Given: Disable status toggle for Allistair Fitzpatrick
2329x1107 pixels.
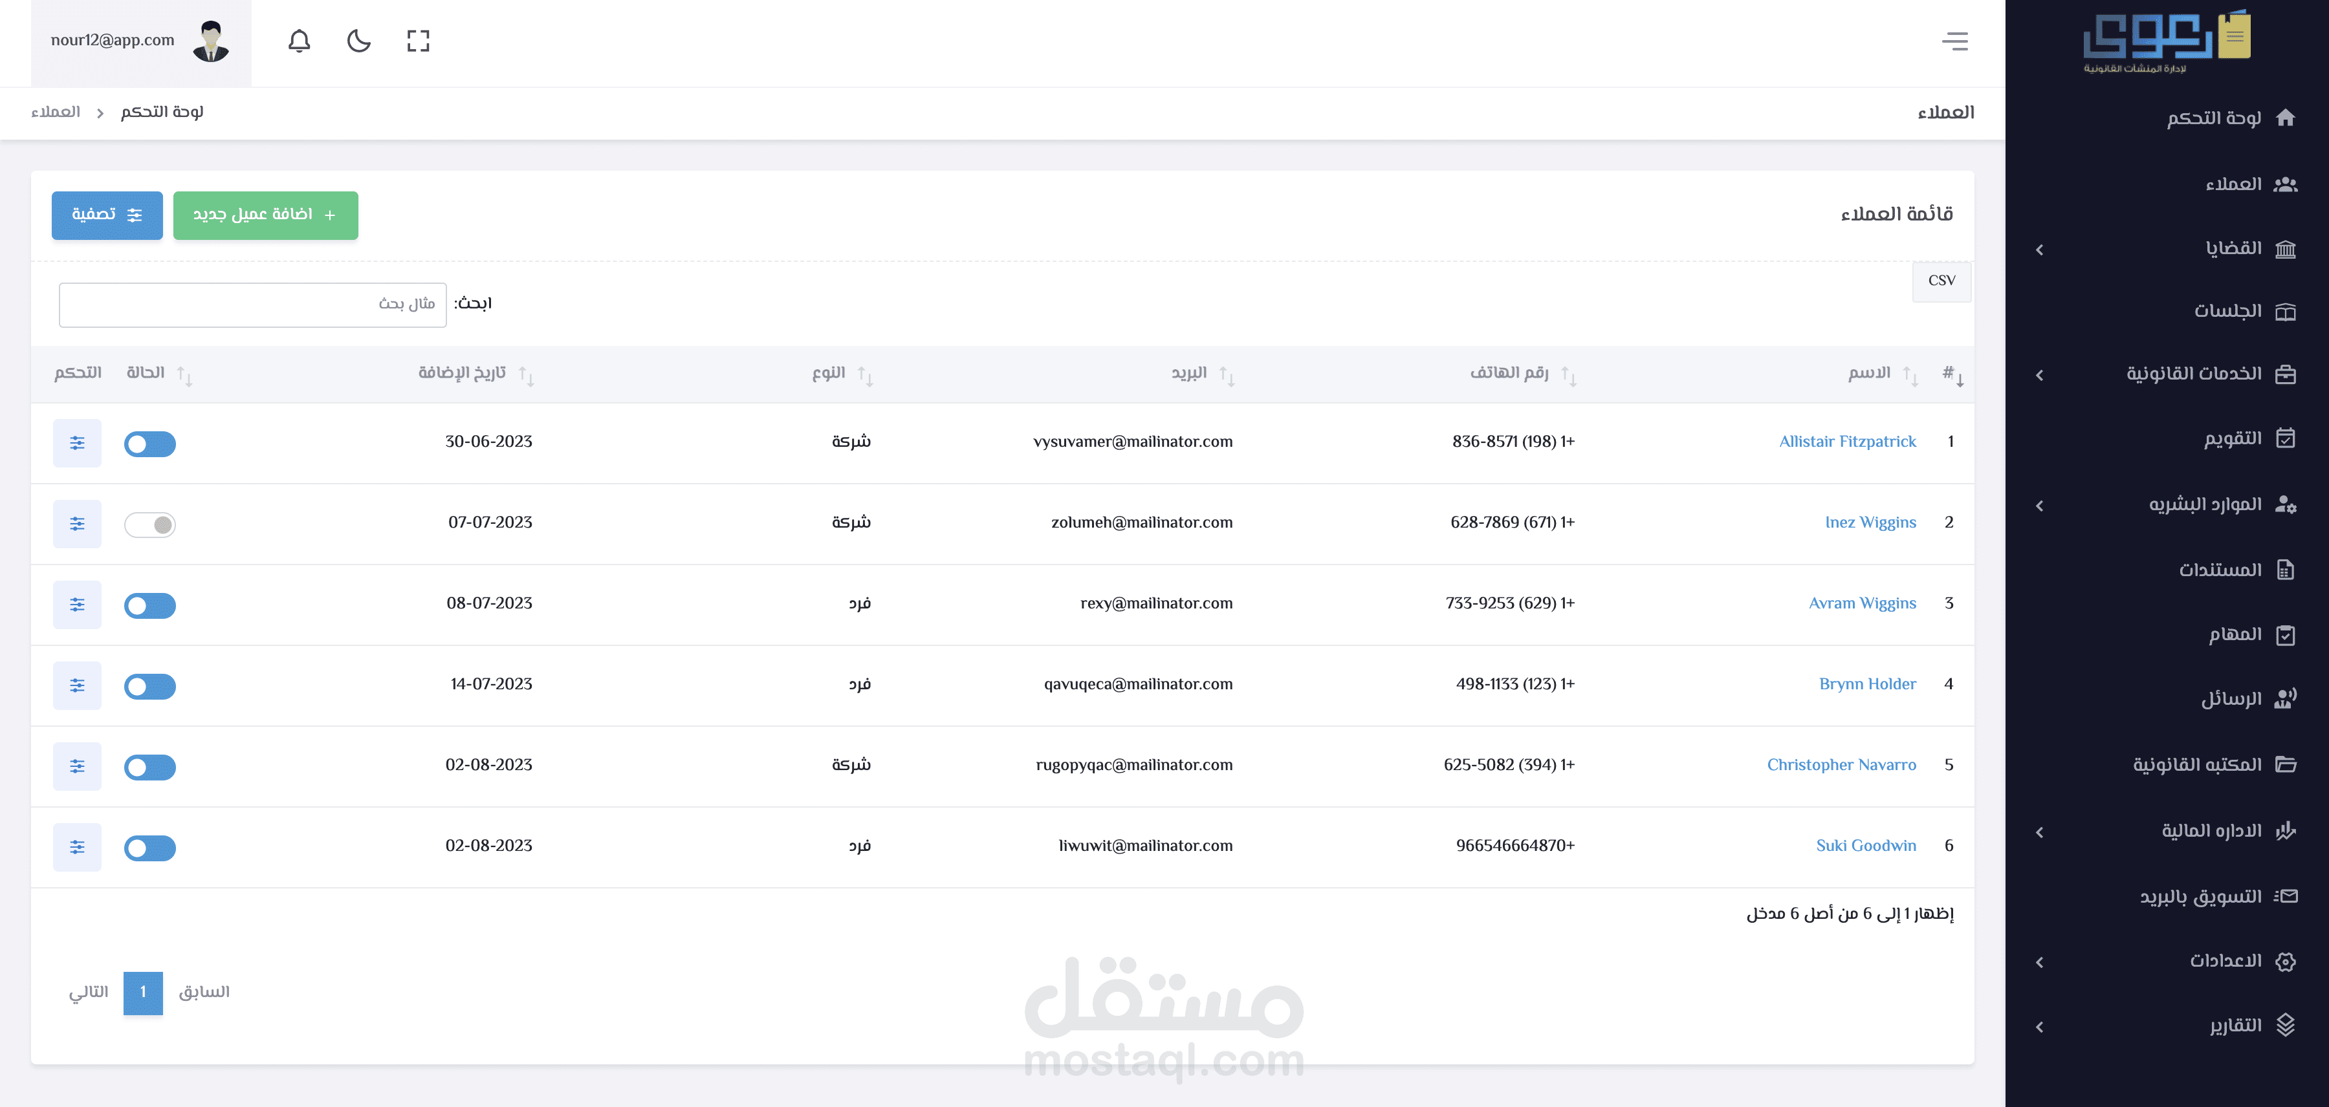Looking at the screenshot, I should (x=150, y=444).
